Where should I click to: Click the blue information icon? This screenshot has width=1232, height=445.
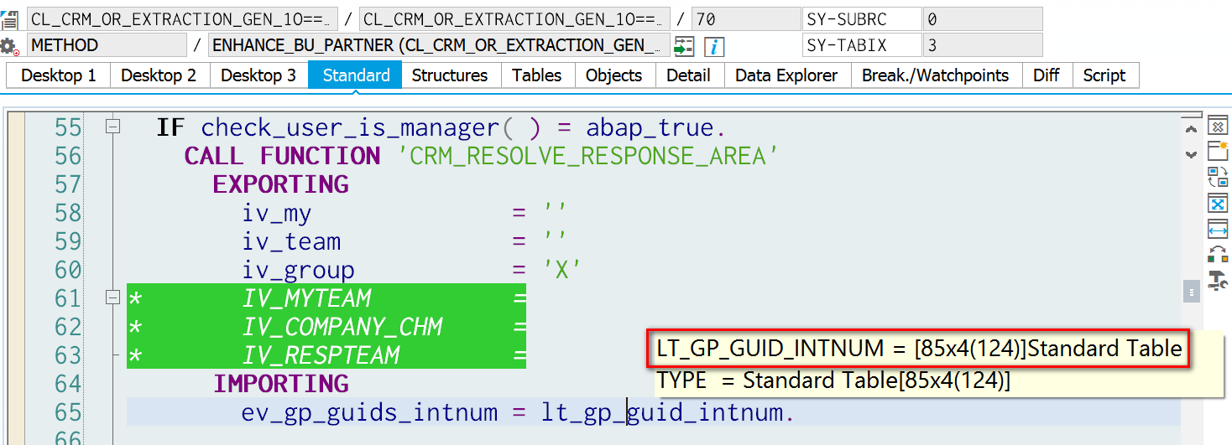click(x=714, y=45)
